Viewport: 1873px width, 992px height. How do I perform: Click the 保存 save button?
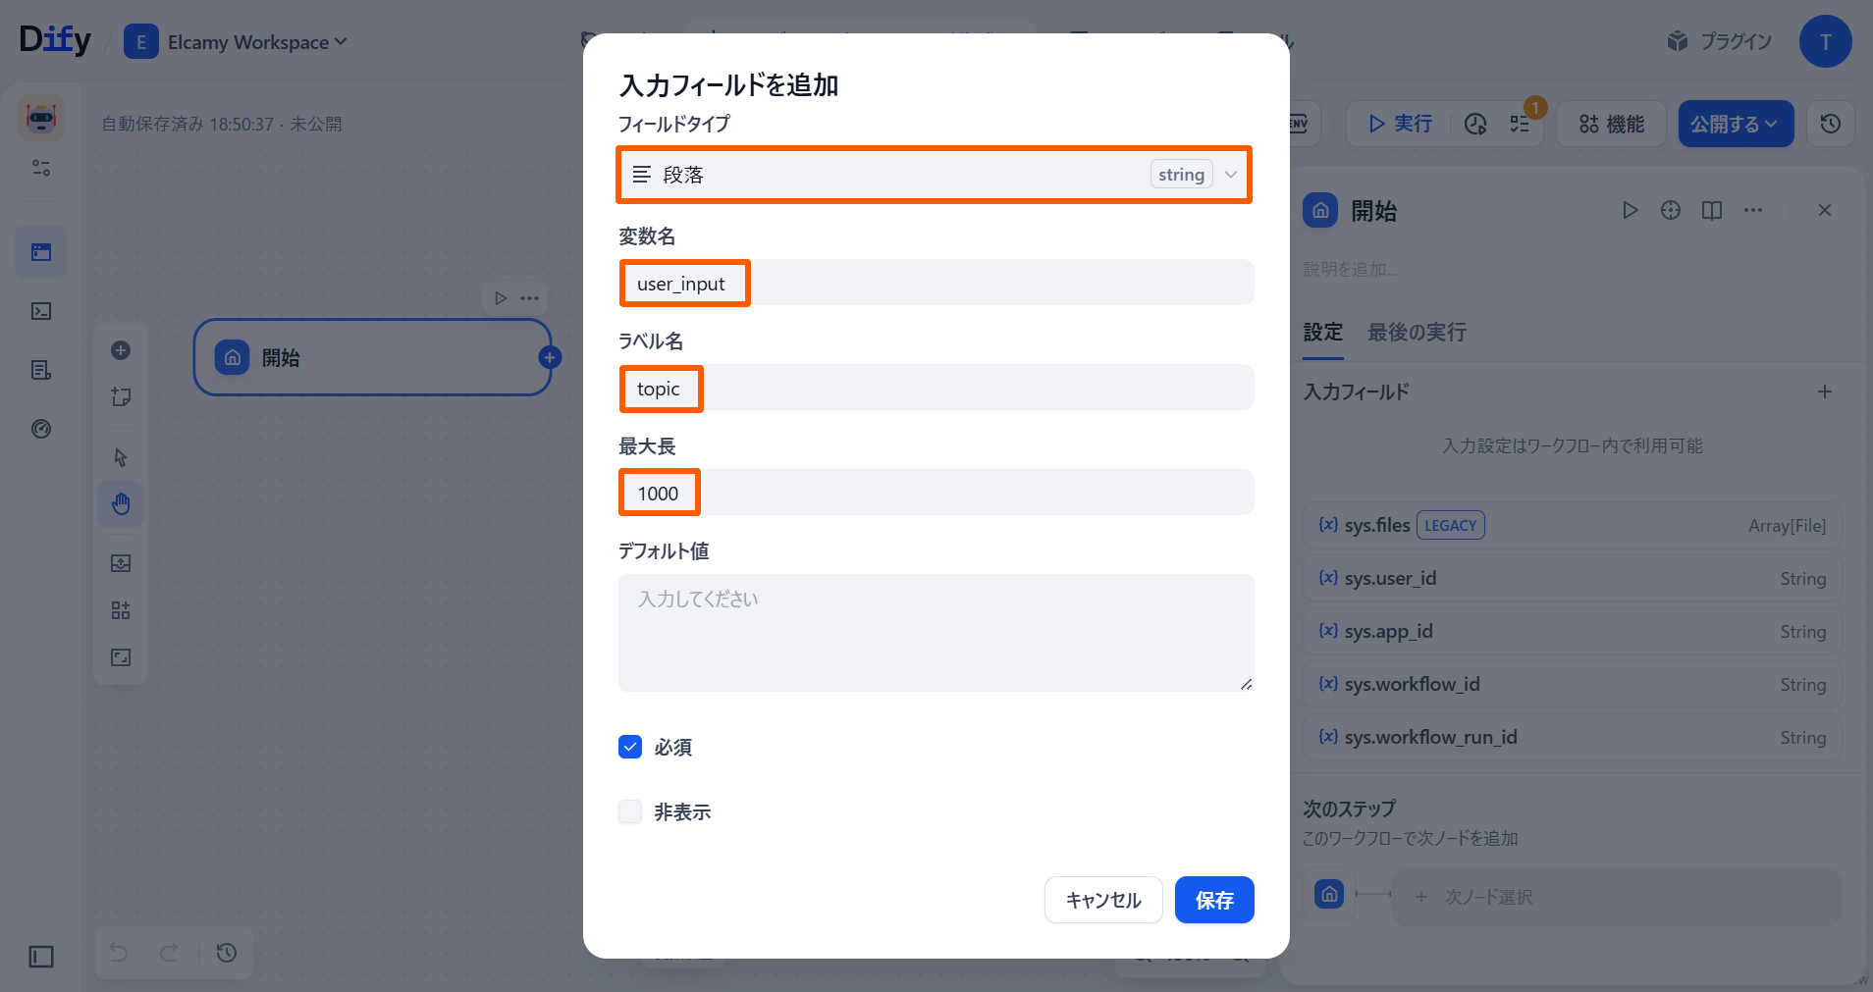[x=1213, y=900]
